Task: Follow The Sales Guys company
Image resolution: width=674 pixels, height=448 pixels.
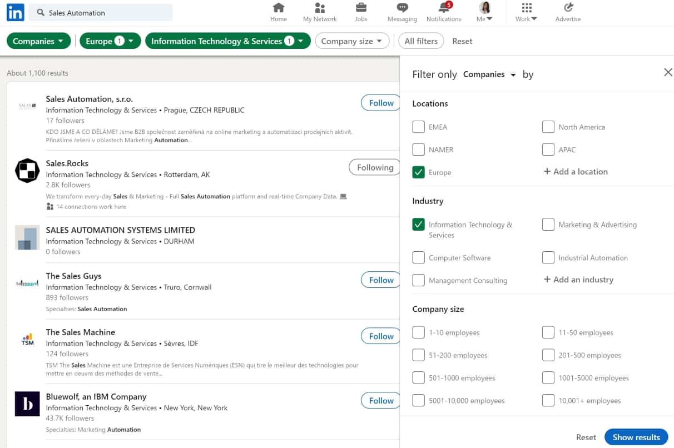Action: click(x=381, y=280)
